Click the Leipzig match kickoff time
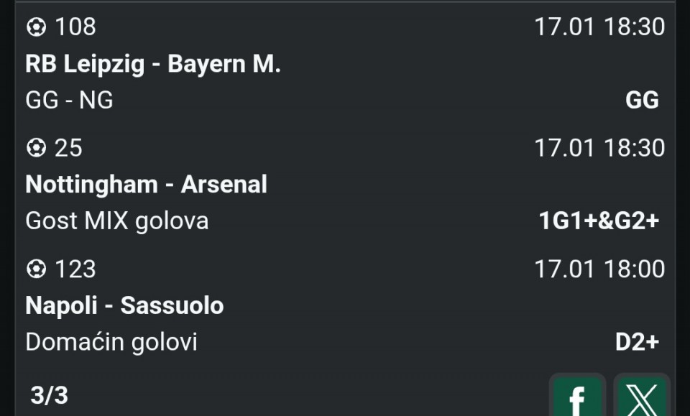Image resolution: width=690 pixels, height=416 pixels. click(599, 27)
